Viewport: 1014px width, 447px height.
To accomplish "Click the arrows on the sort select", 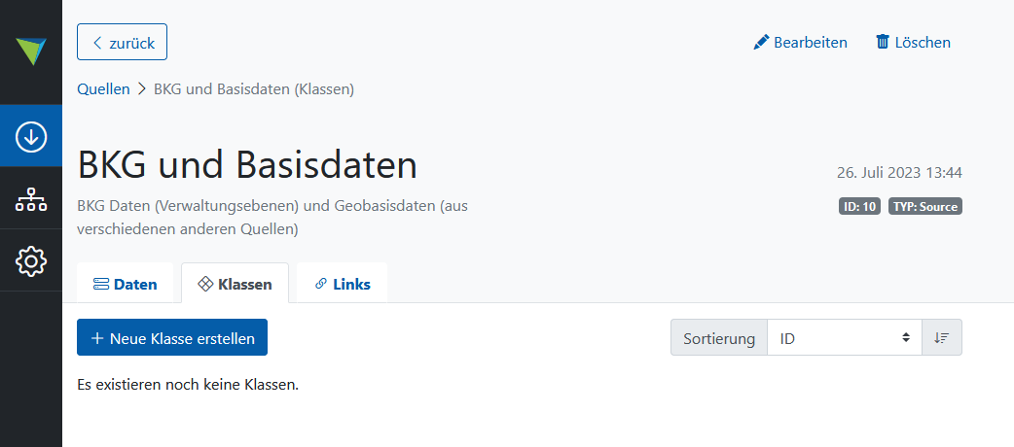I will (x=907, y=337).
